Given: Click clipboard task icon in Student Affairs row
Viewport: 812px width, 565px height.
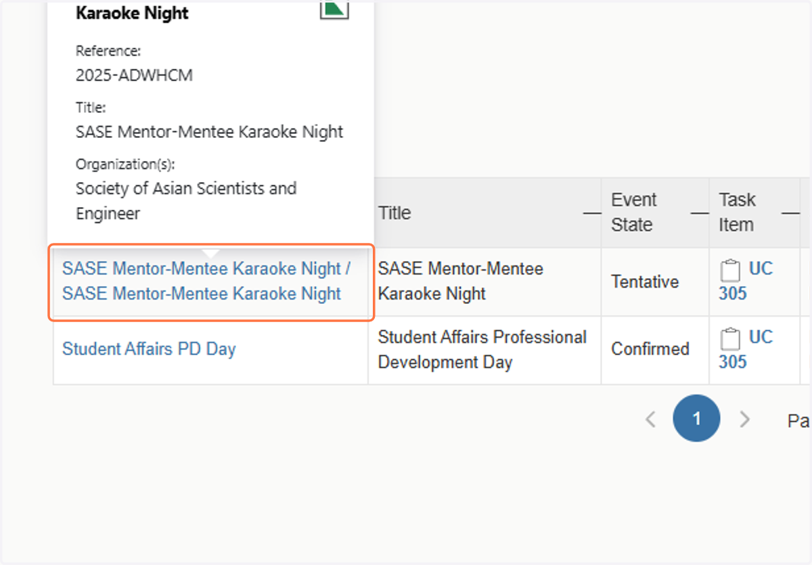Looking at the screenshot, I should coord(730,338).
